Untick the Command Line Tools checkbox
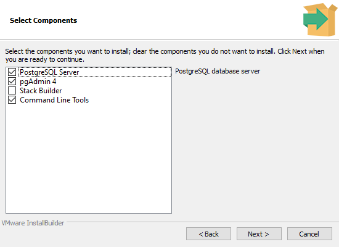 12,100
